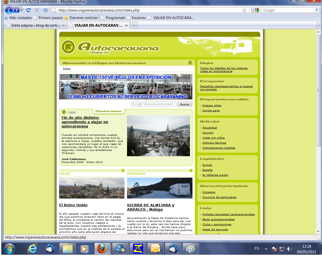Click the volume speaker icon in system tray
The image size is (322, 258).
[289, 249]
